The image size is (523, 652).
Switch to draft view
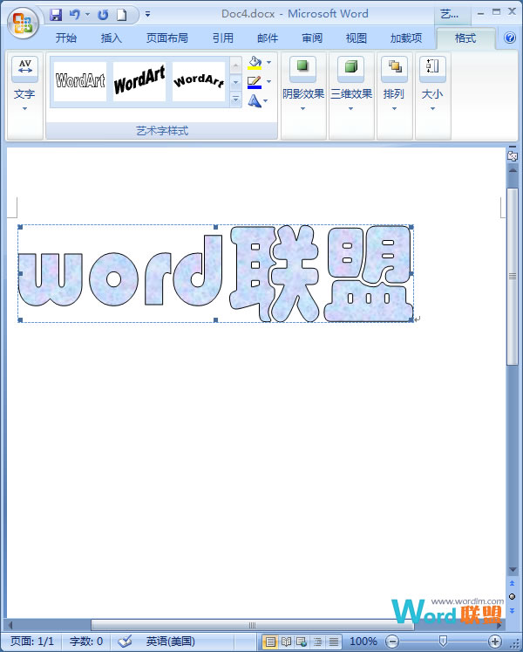[x=333, y=642]
